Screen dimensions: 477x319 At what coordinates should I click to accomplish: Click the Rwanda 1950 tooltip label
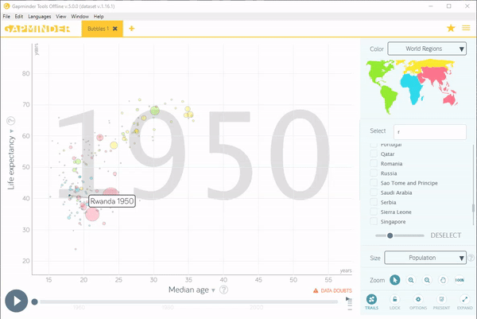click(112, 201)
